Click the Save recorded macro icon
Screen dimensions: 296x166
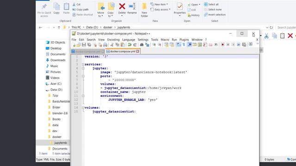point(244,45)
